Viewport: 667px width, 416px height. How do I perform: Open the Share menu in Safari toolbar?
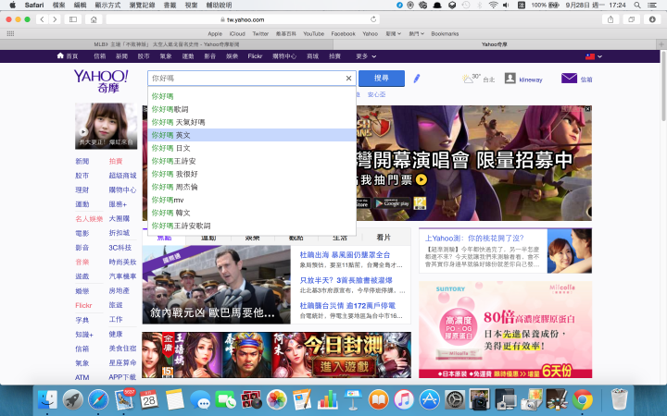(610, 19)
